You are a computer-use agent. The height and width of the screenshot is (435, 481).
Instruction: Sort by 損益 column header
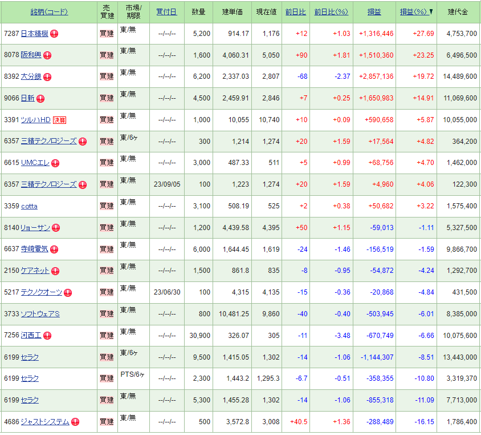374,12
